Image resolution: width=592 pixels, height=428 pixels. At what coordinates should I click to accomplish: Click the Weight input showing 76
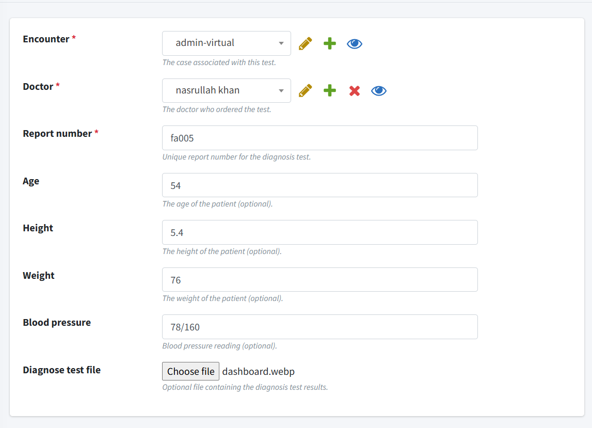coord(319,280)
